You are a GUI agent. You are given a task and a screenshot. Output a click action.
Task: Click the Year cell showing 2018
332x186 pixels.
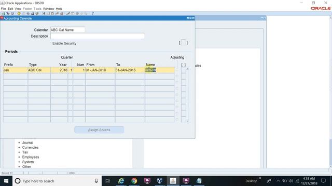point(59,70)
